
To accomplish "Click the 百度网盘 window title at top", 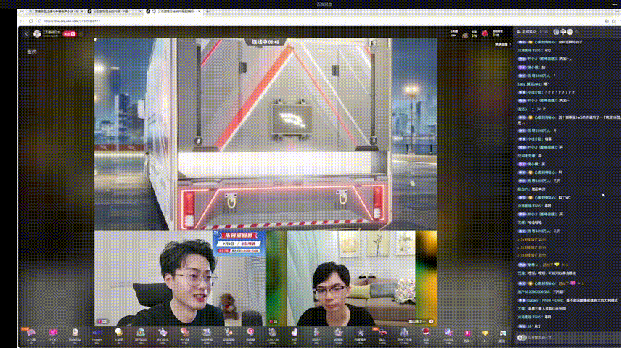I will pos(324,4).
